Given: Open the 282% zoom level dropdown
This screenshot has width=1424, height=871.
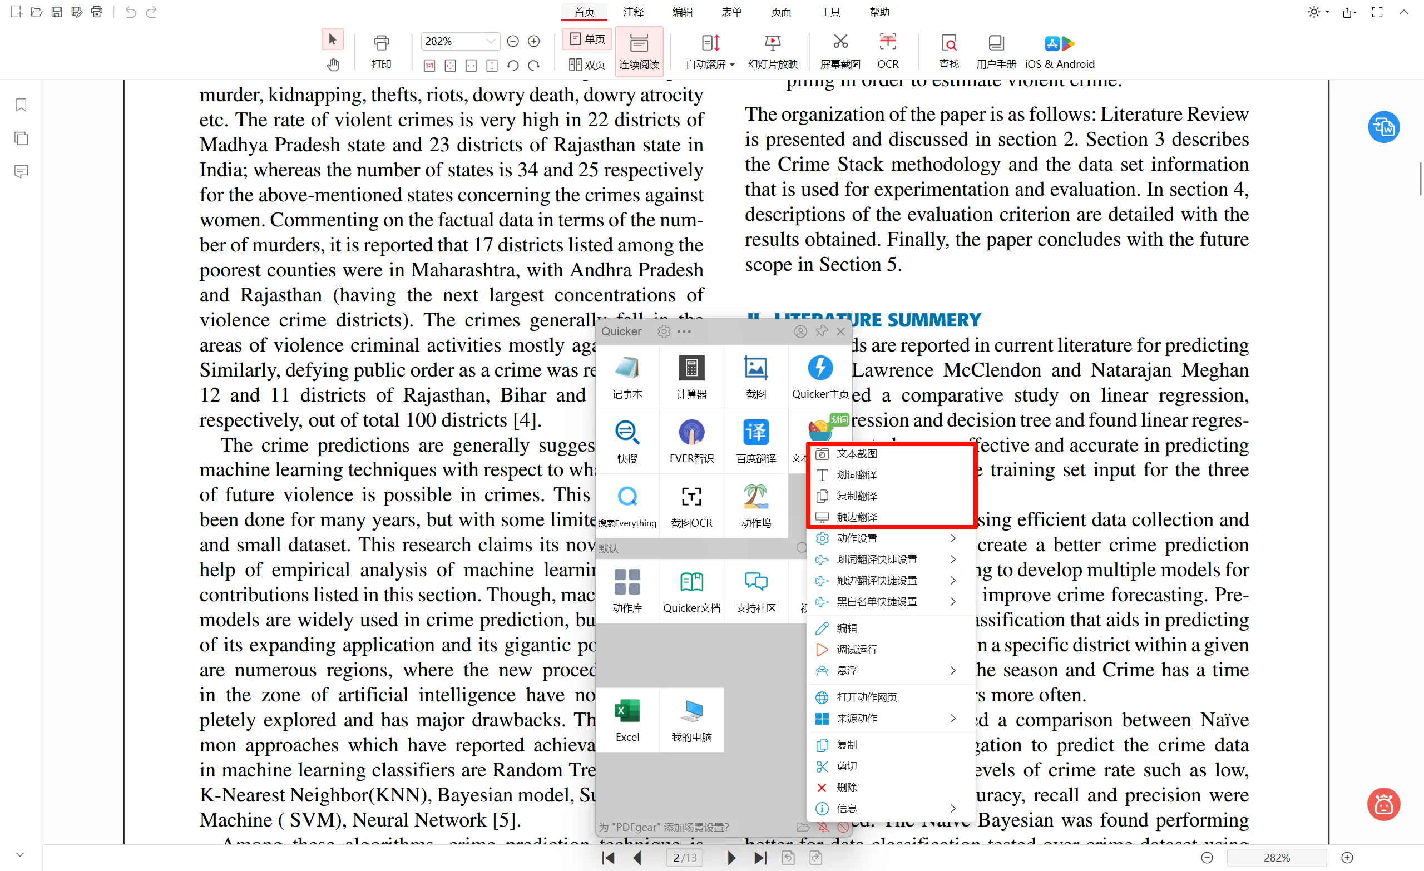Looking at the screenshot, I should (491, 41).
